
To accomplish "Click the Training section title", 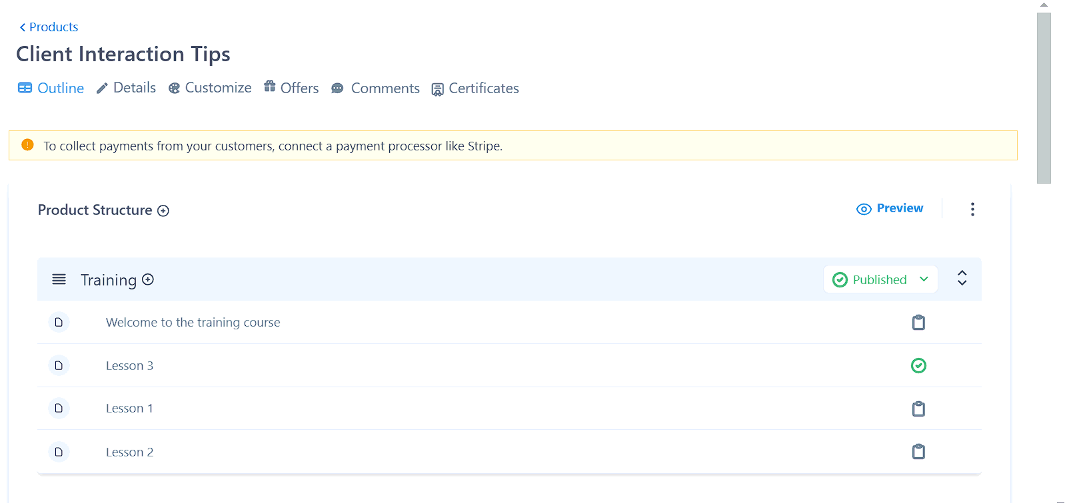I will pyautogui.click(x=109, y=280).
